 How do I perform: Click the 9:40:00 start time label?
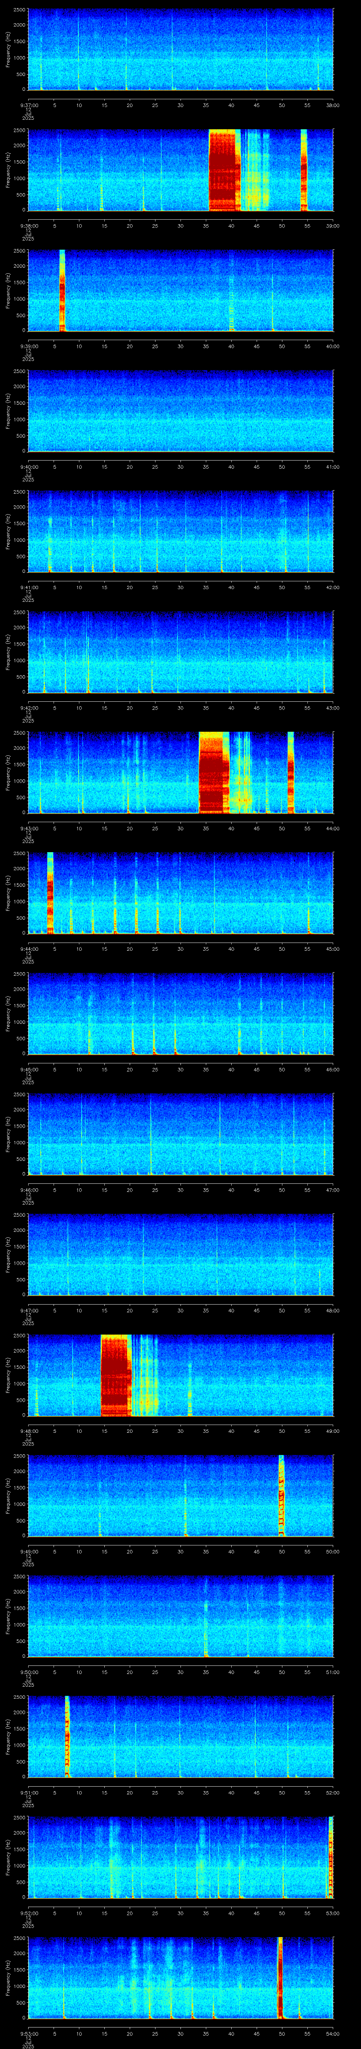tap(29, 467)
